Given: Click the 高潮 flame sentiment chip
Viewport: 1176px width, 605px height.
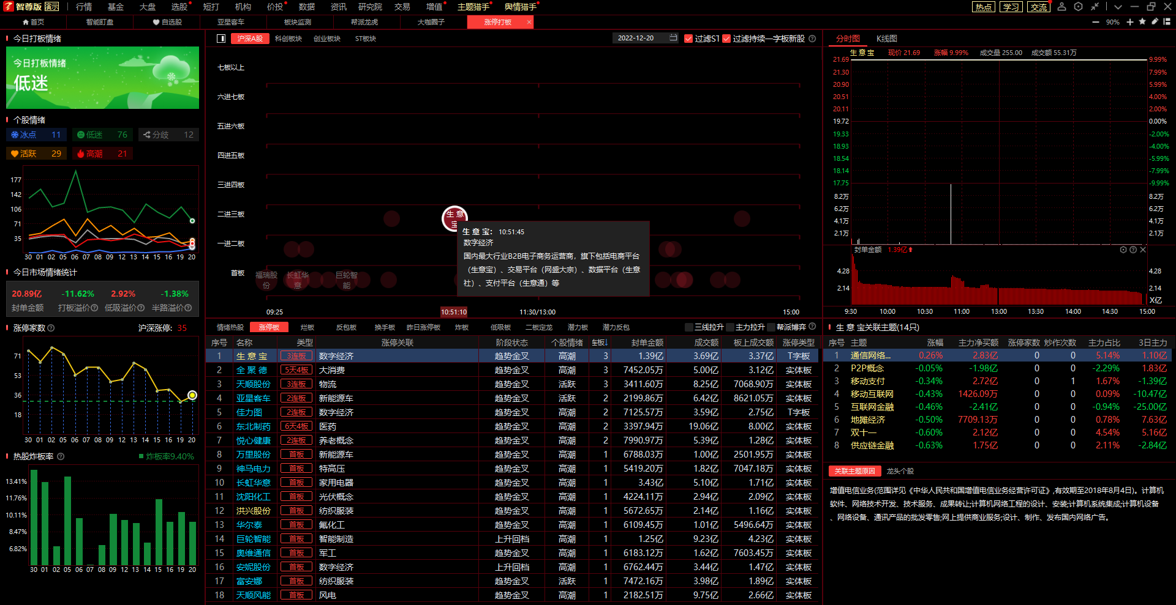Looking at the screenshot, I should 102,154.
